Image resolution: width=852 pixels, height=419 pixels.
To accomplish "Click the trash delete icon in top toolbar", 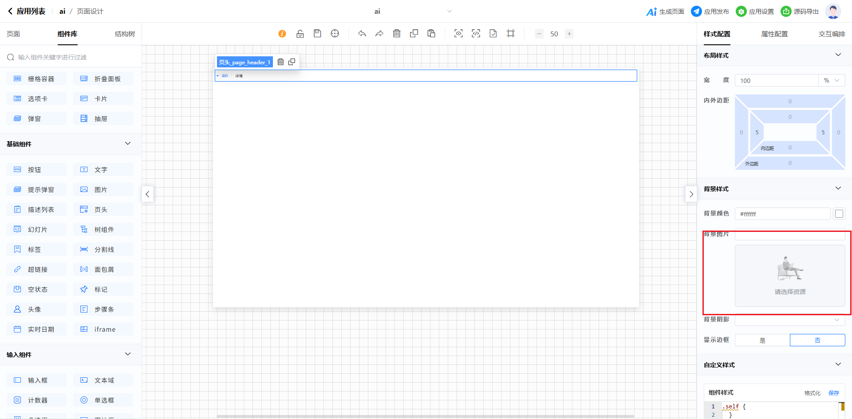I will (397, 34).
